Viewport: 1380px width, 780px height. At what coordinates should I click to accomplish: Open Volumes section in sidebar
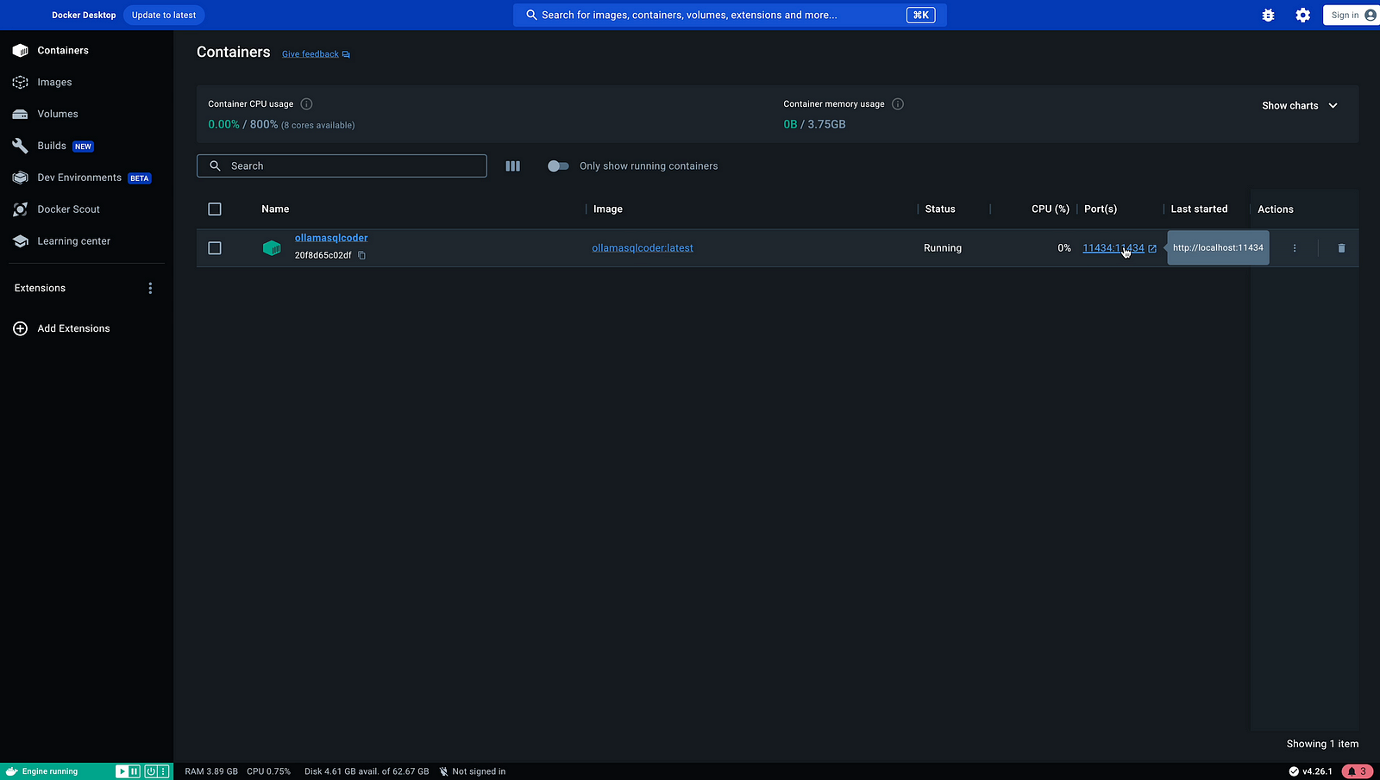tap(57, 114)
